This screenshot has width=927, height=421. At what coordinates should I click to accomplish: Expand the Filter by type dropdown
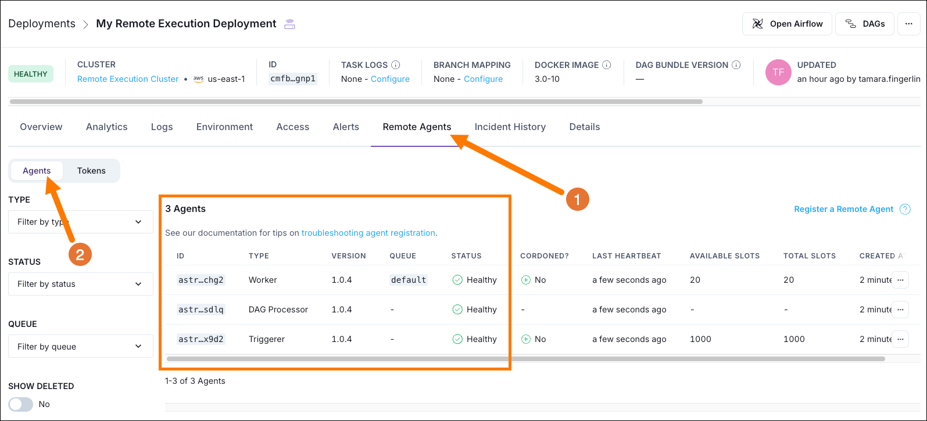(81, 222)
